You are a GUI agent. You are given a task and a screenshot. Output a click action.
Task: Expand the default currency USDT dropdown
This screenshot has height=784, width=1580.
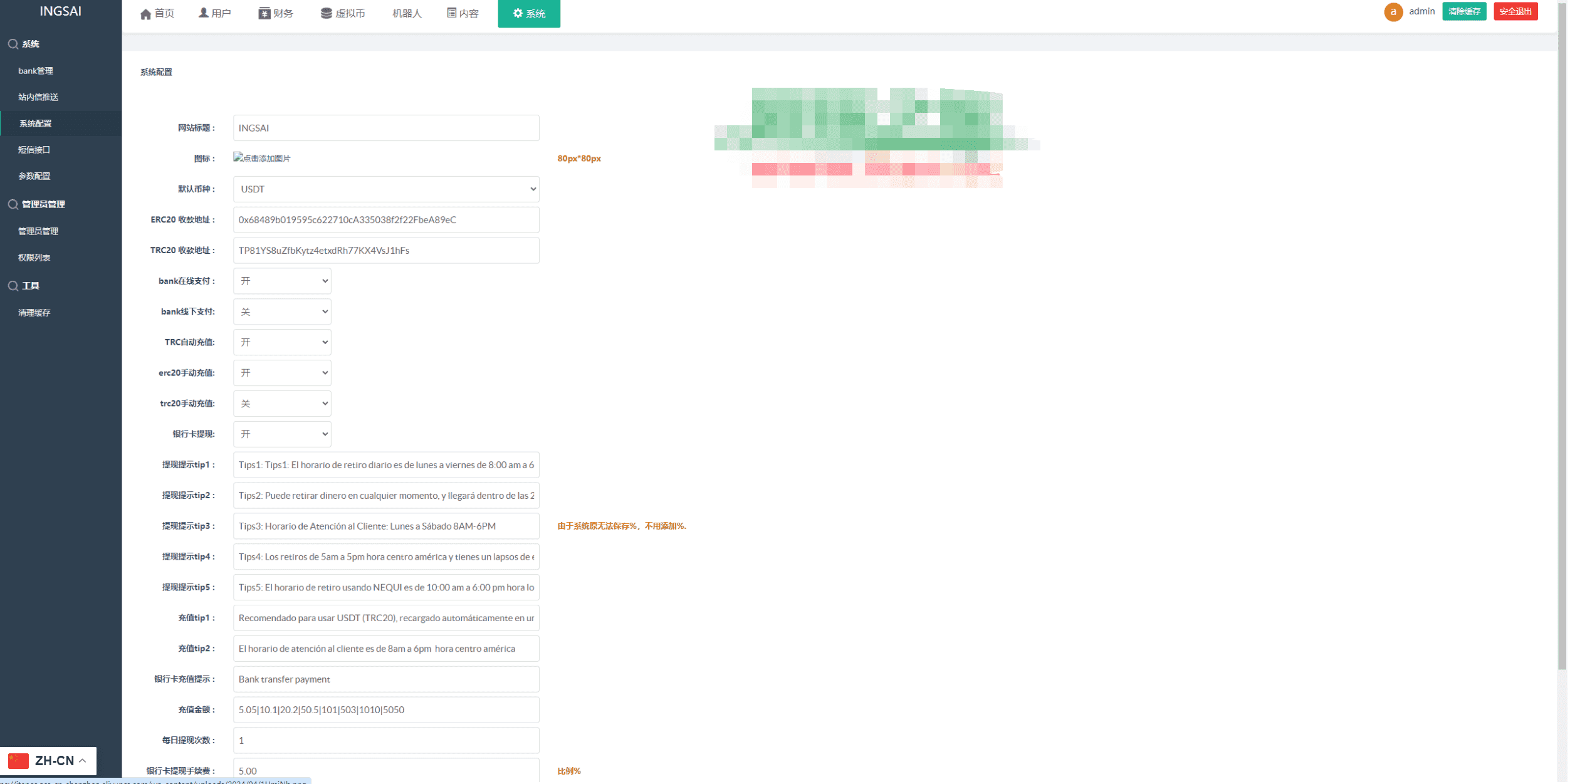385,189
